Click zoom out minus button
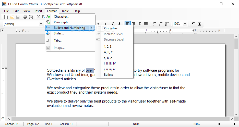This screenshot has height=127, width=239. [204, 124]
